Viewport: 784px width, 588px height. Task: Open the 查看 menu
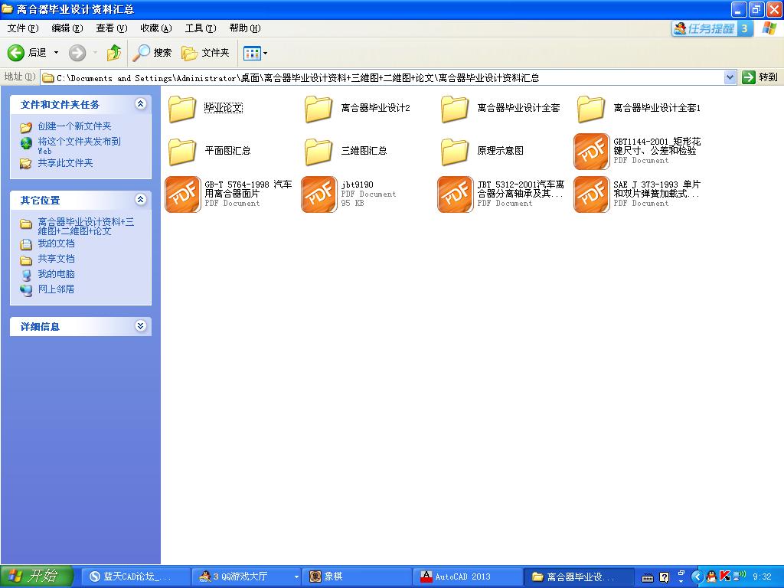pyautogui.click(x=112, y=28)
